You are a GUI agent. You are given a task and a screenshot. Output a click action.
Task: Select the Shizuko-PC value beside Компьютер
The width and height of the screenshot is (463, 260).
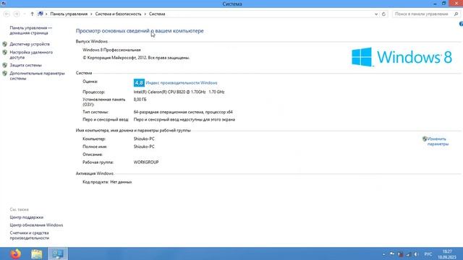pyautogui.click(x=144, y=139)
